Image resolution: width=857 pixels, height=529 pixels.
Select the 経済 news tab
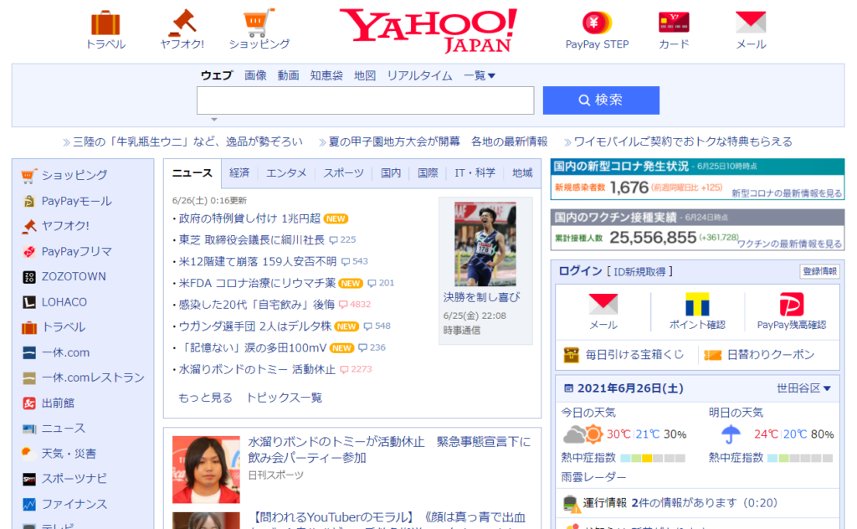click(239, 172)
